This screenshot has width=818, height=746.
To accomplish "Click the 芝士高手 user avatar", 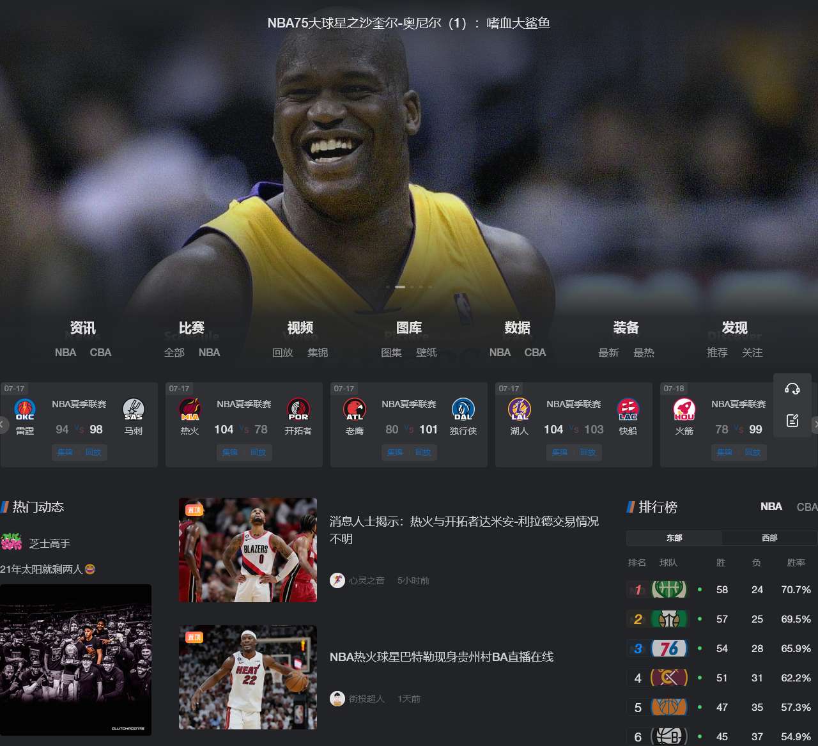I will [11, 543].
